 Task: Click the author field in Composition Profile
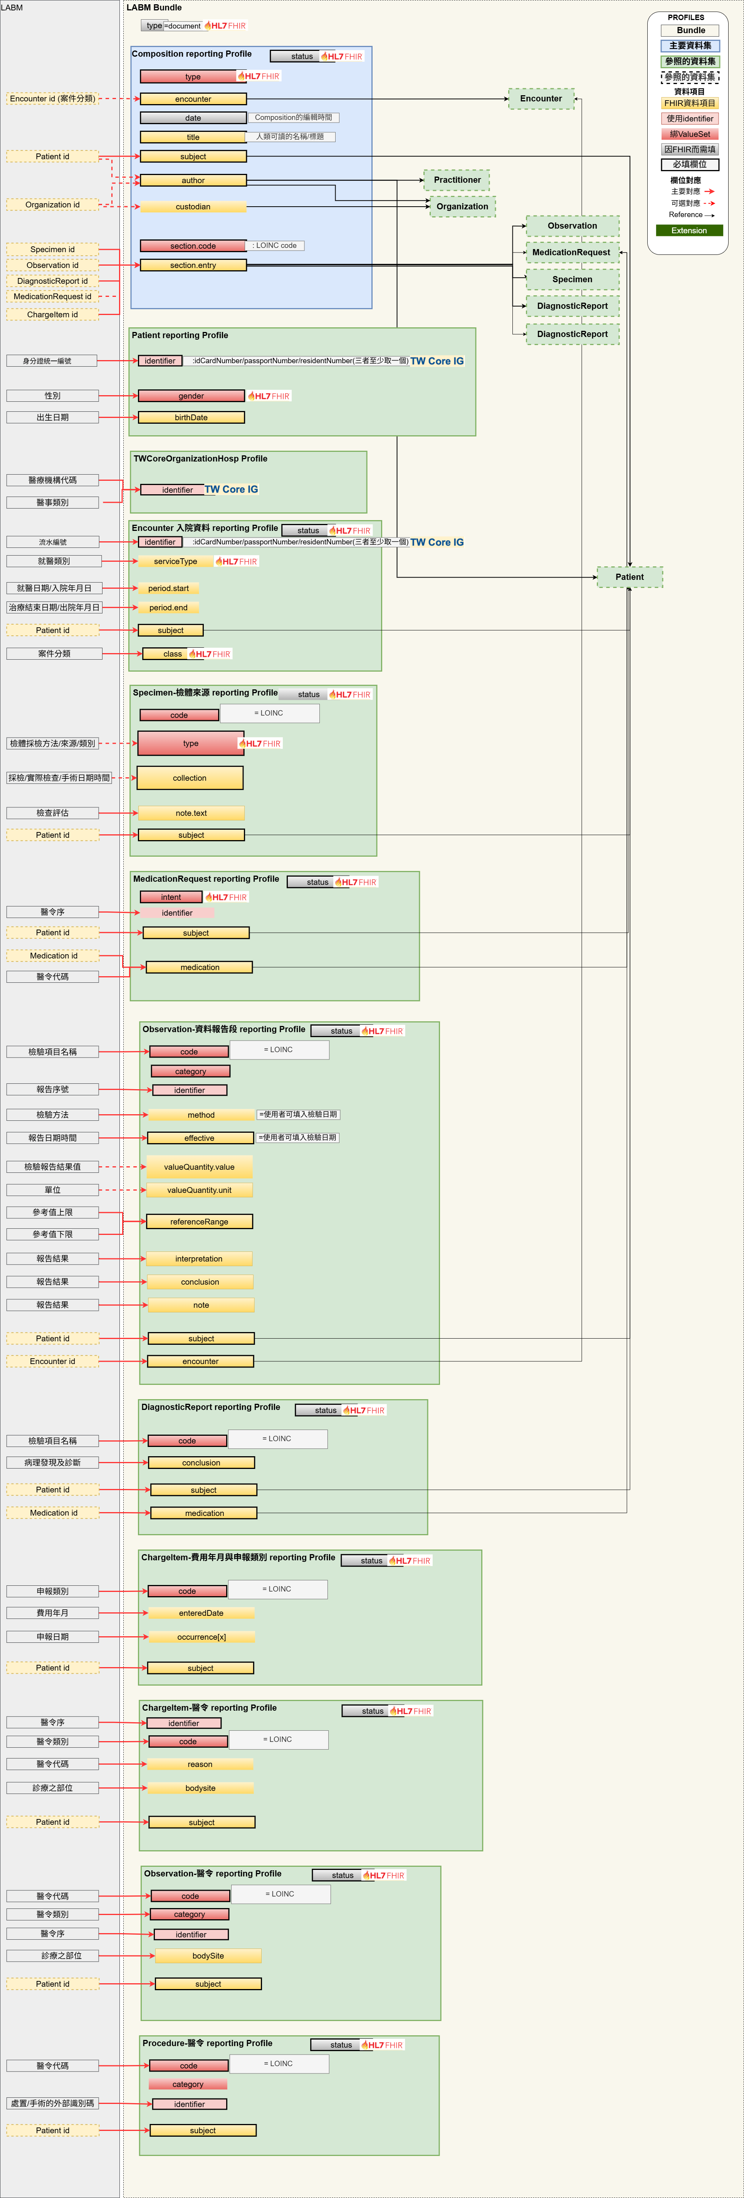[x=193, y=180]
